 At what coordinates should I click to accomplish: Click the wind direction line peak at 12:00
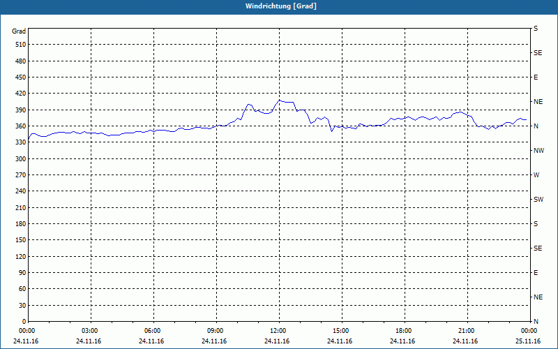pyautogui.click(x=280, y=101)
